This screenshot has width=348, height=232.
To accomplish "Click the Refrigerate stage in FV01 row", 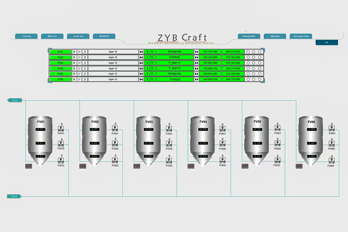I will pos(175,52).
